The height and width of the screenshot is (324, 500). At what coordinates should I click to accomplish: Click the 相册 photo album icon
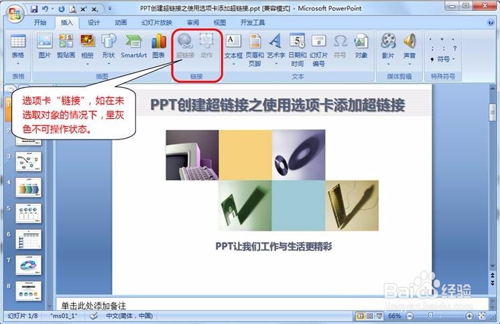click(87, 42)
